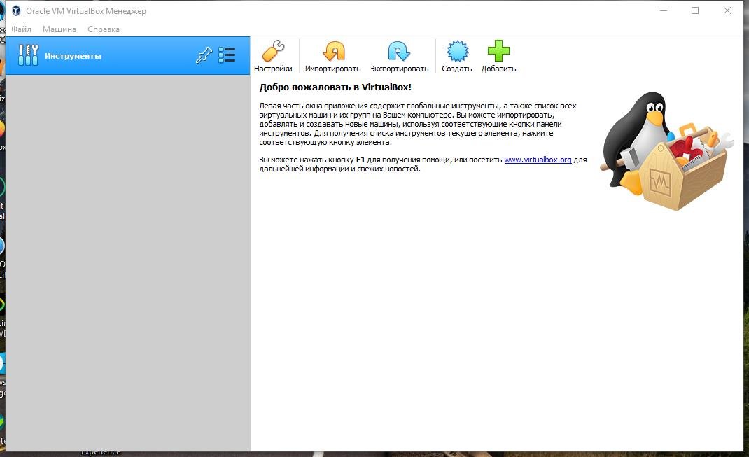Open the list menu icon in Инструменты row
749x457 pixels.
tap(227, 55)
